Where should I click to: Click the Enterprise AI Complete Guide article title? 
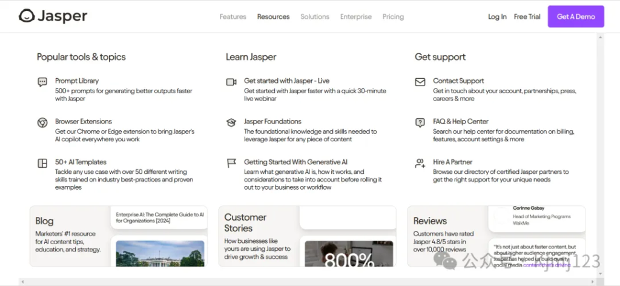coord(160,218)
